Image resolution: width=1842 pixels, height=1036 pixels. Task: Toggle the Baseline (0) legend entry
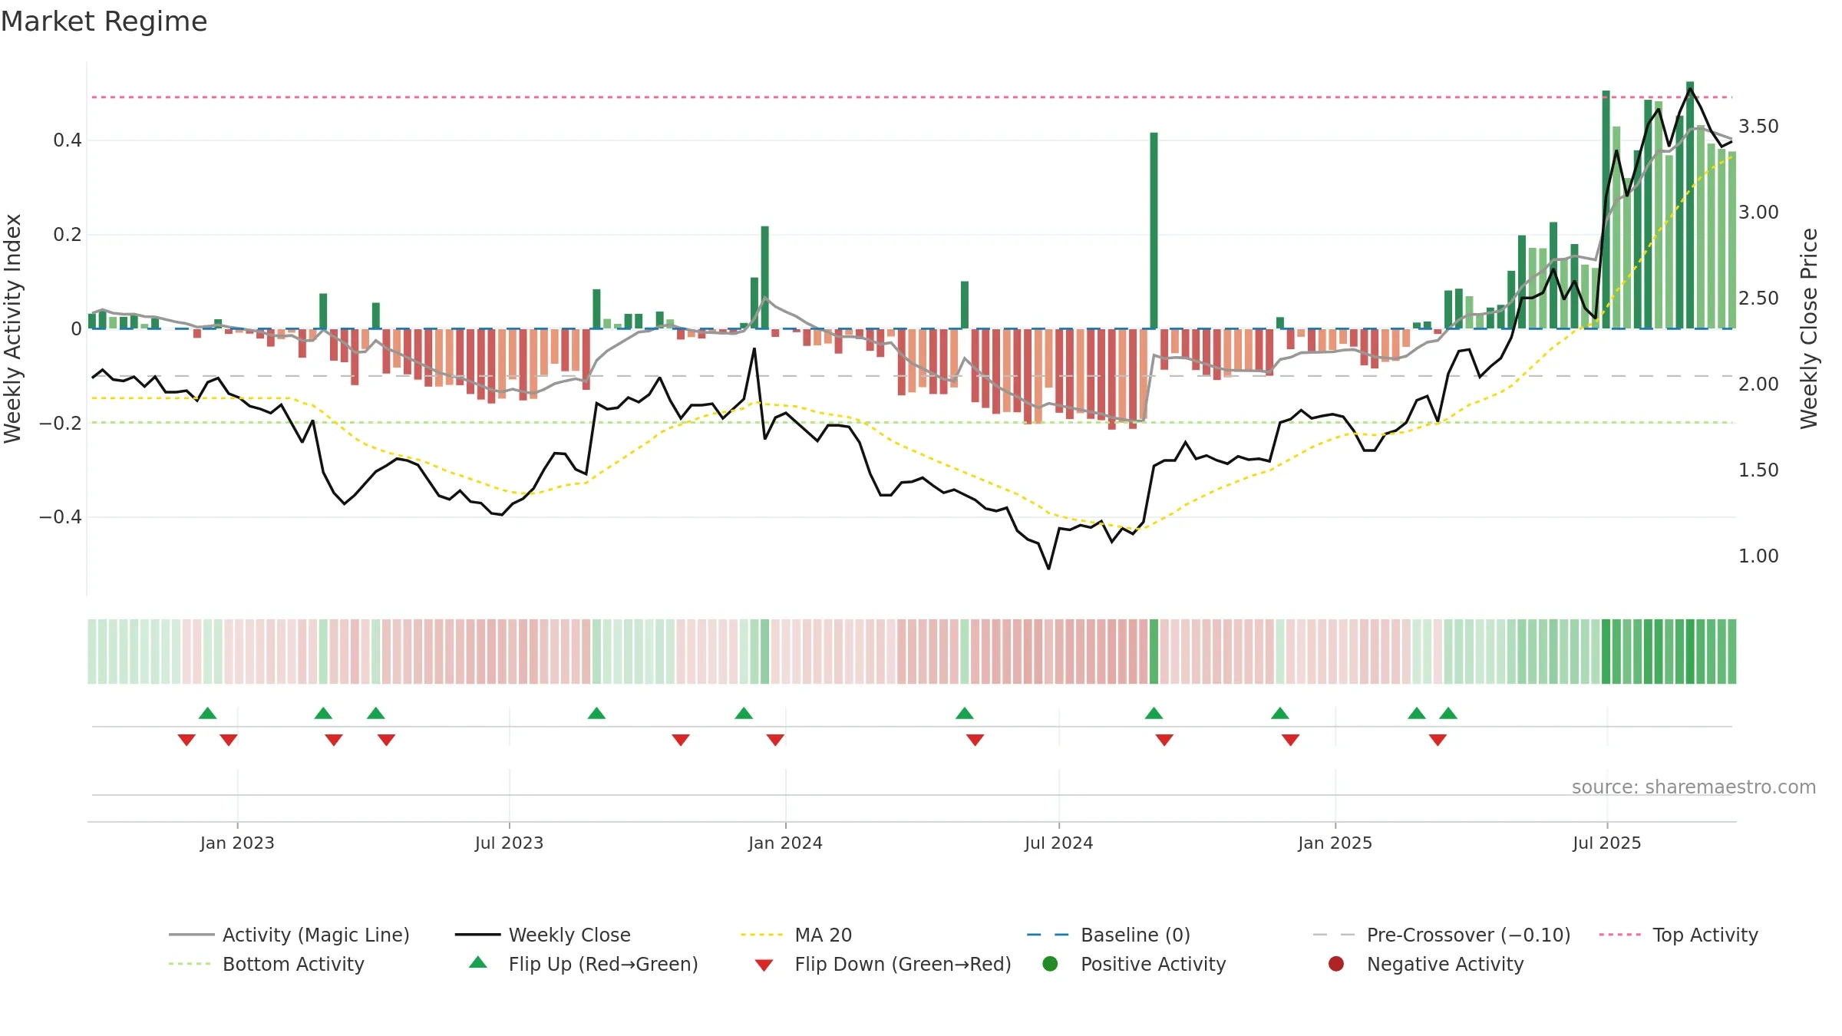click(x=1108, y=935)
